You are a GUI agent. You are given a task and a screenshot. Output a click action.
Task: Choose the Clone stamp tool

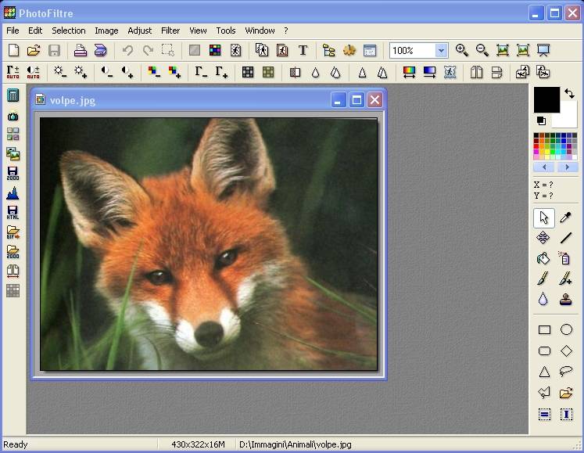coord(566,299)
